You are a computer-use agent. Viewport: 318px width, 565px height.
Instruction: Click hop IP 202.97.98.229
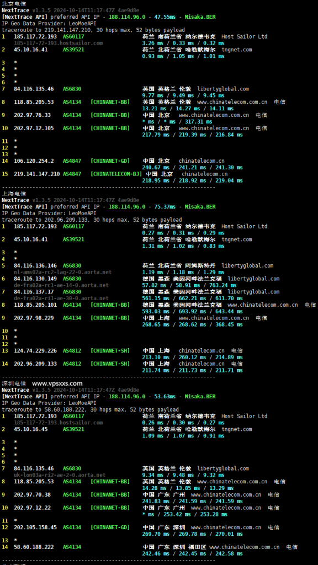(x=34, y=318)
